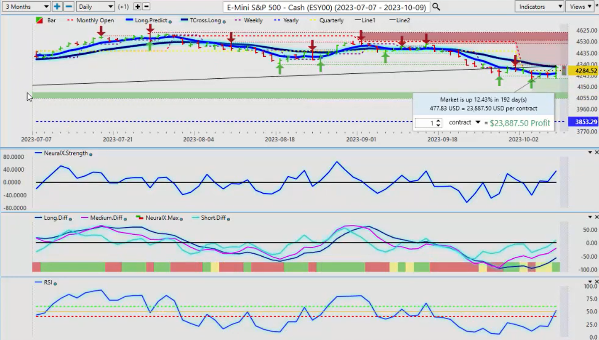599x340 pixels.
Task: Click the E-Mini S&P 500 symbol field
Action: pyautogui.click(x=327, y=7)
